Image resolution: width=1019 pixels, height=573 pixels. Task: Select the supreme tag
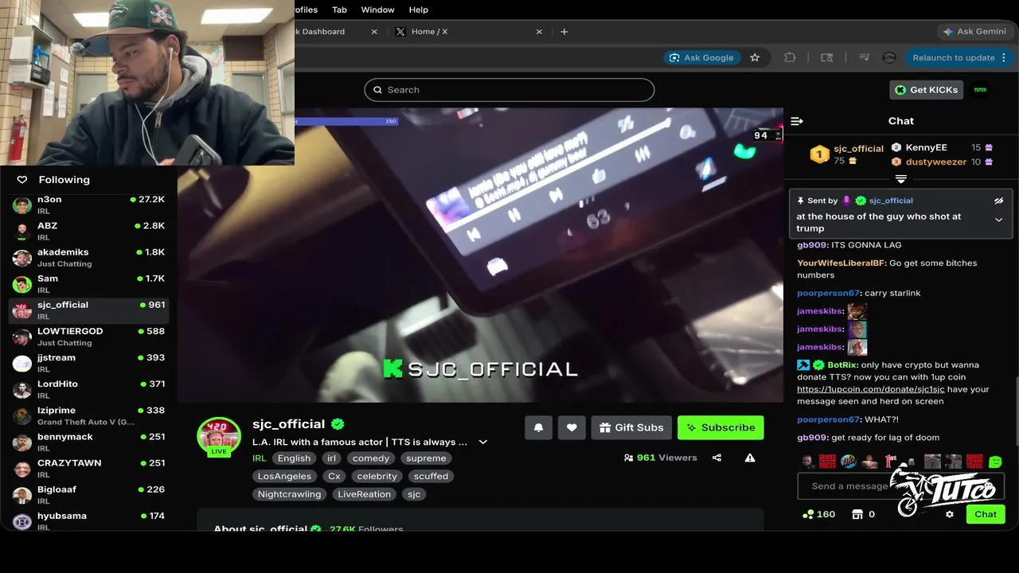click(426, 458)
